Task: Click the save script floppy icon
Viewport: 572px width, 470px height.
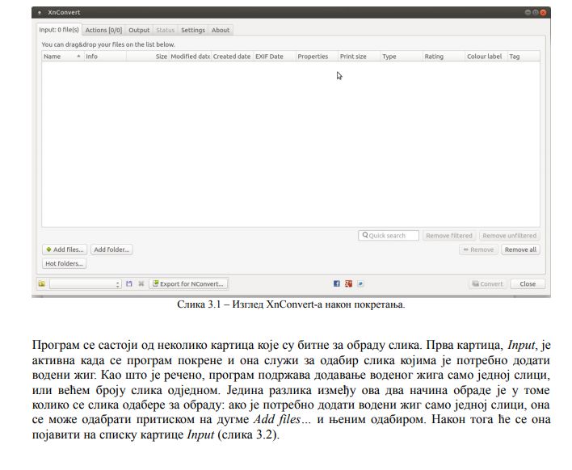Action: [x=129, y=283]
